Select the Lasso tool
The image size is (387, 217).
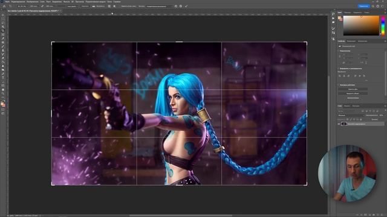pyautogui.click(x=2, y=23)
